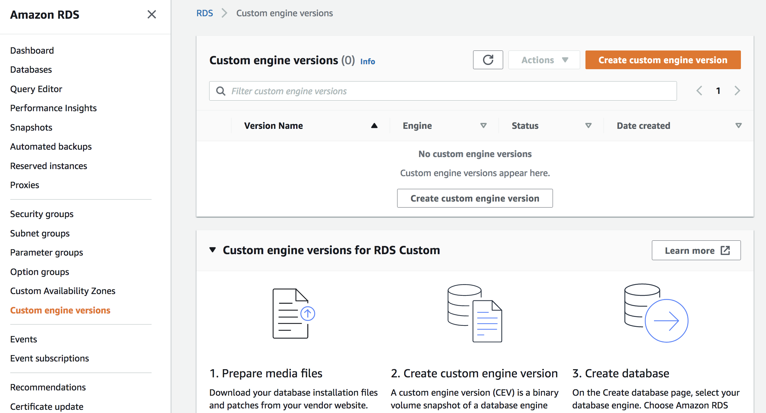Click the Info link beside the title

click(x=367, y=61)
